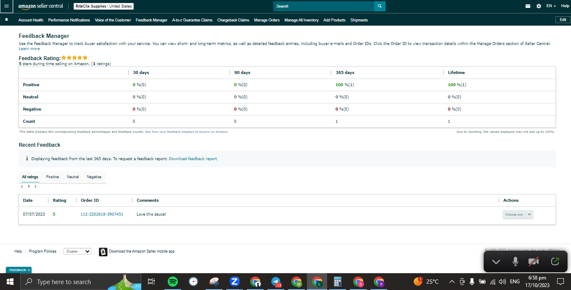Click the 07/07/2023 date cell

click(x=34, y=214)
